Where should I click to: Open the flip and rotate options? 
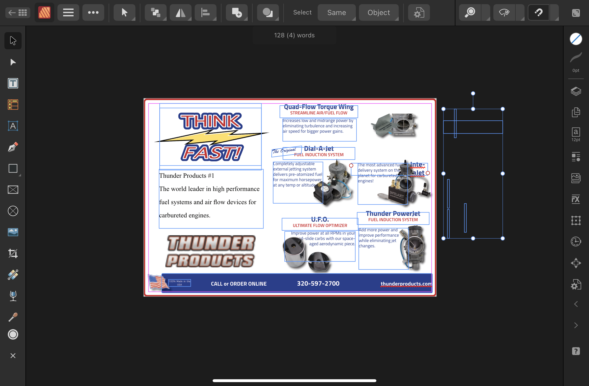(181, 12)
